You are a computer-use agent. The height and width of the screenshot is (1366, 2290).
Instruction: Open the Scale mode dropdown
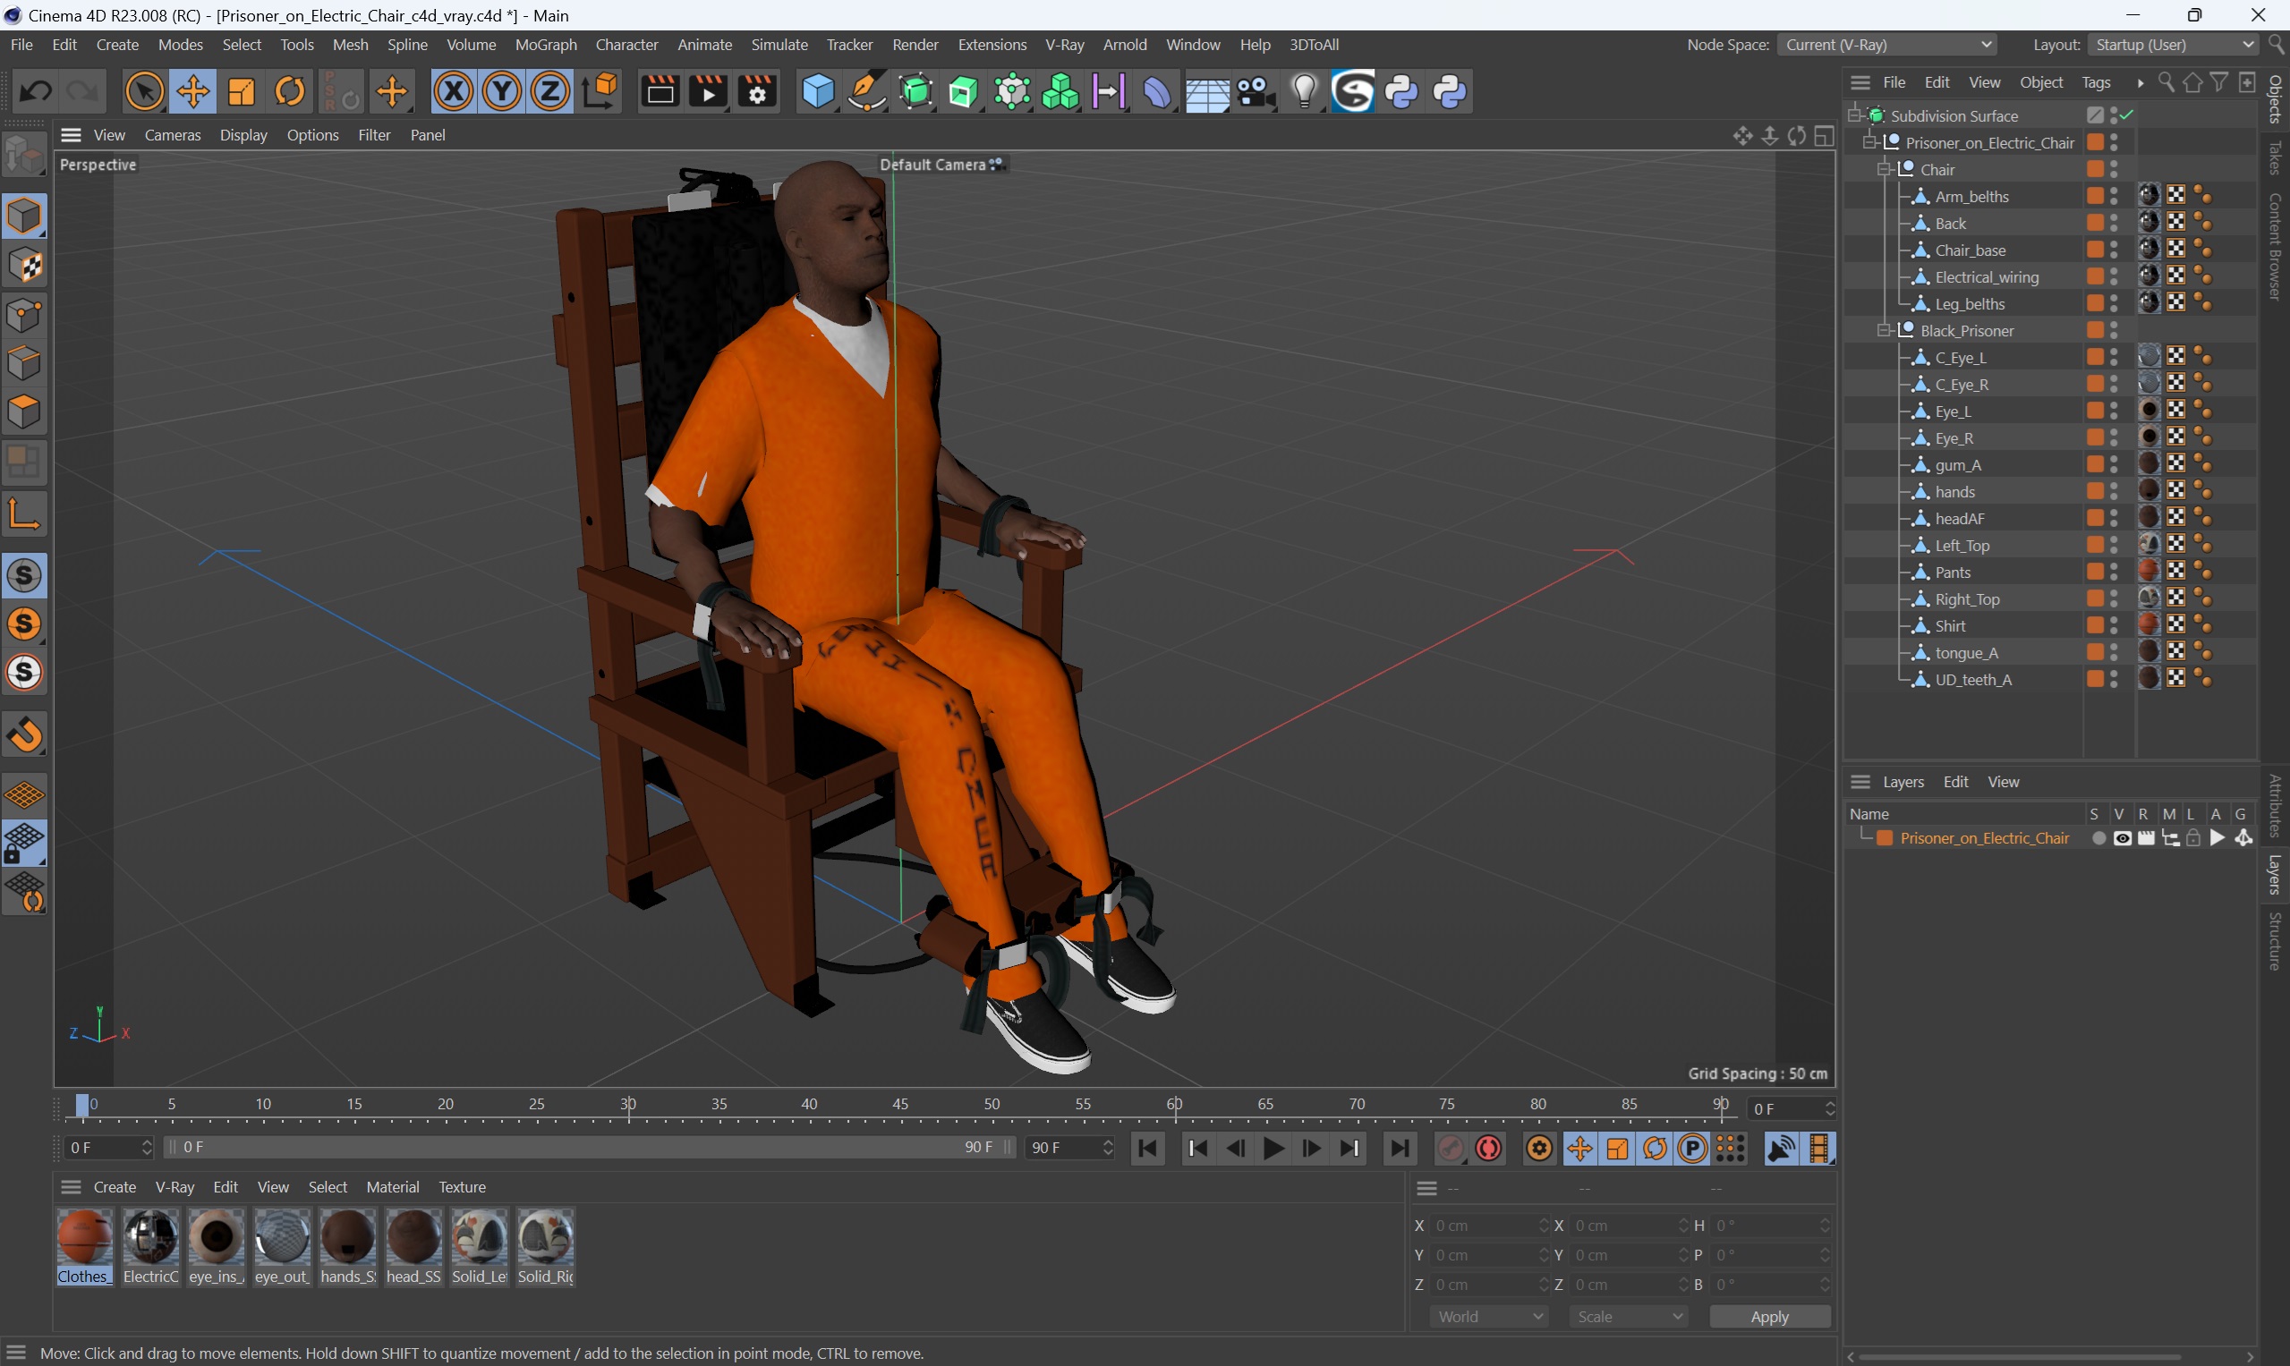point(1629,1316)
